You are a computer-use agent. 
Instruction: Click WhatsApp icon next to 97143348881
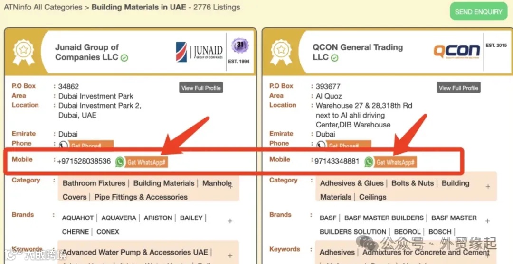point(369,162)
